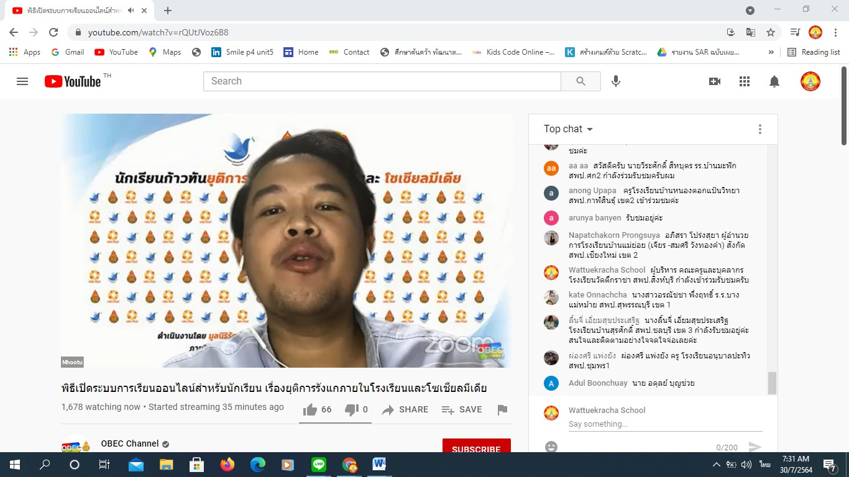Click the address bar URL
849x477 pixels.
pos(158,32)
